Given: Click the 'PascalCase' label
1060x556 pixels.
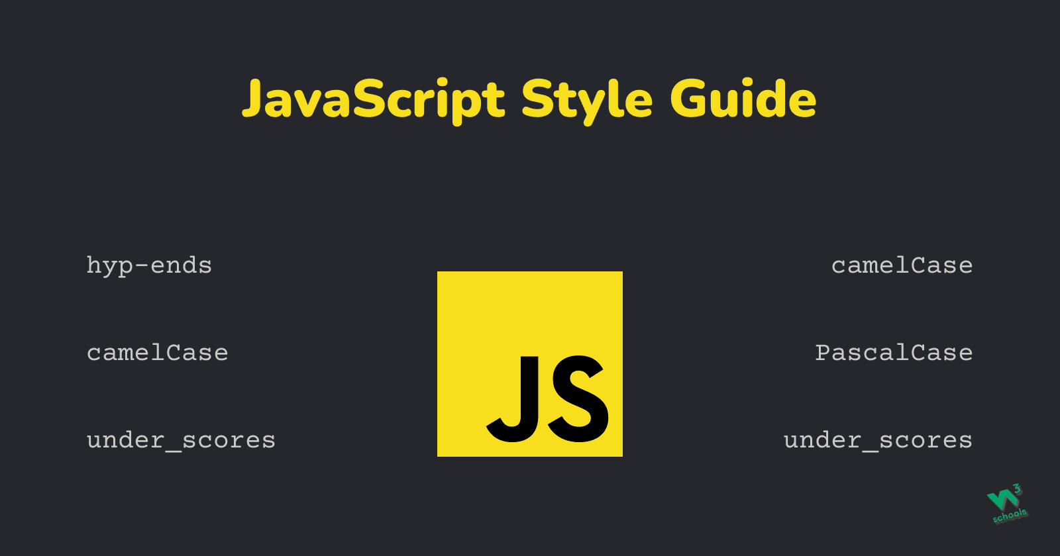Looking at the screenshot, I should (894, 353).
